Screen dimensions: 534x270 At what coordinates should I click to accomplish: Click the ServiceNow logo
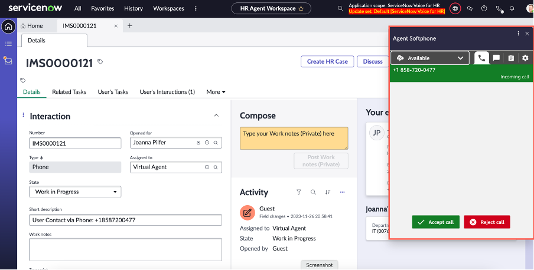[36, 8]
